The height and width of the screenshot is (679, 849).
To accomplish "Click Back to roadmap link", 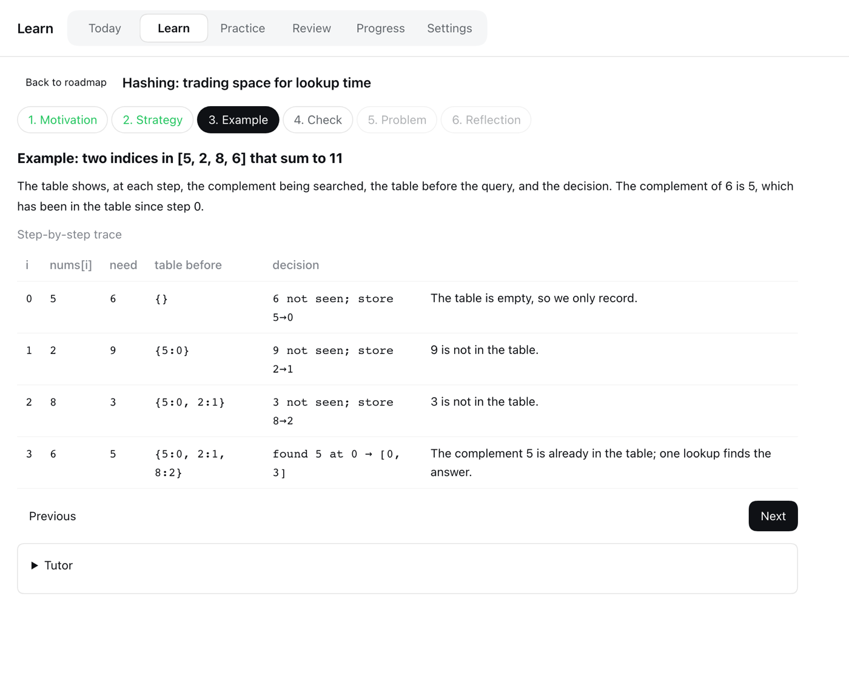I will (66, 82).
